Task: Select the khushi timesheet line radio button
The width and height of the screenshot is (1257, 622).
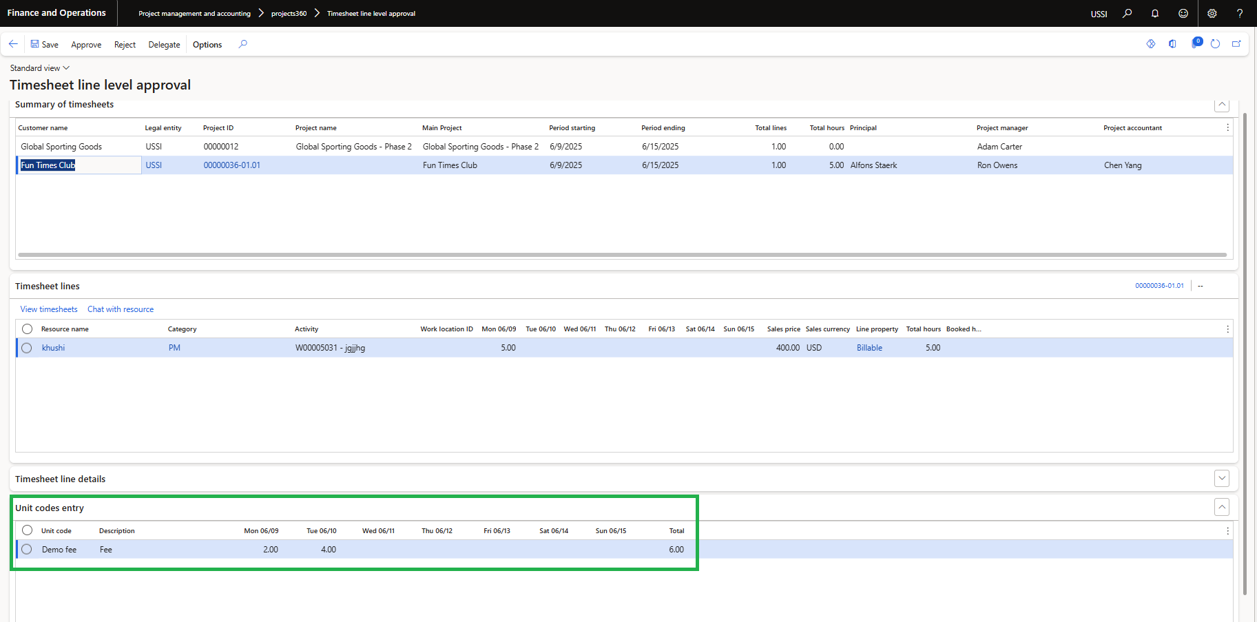Action: pyautogui.click(x=27, y=348)
